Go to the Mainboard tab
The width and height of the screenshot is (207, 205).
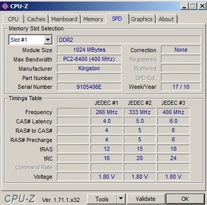pos(64,19)
